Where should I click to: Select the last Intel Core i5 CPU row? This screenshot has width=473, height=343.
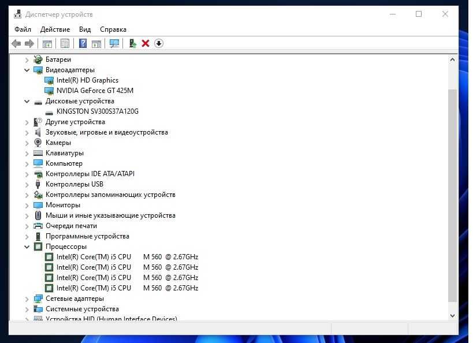coord(127,288)
